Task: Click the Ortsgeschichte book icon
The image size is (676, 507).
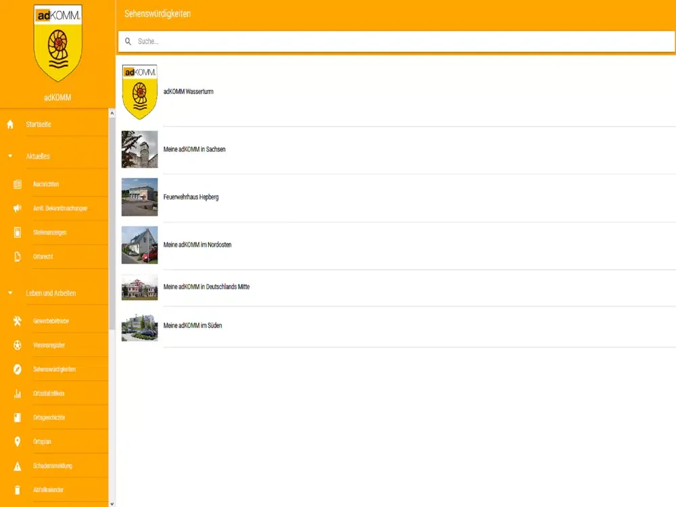Action: [x=18, y=418]
